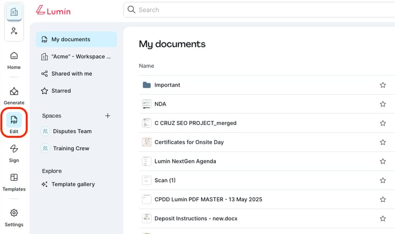Click the CPDD Lumin PDF MASTER thumbnail
The image size is (395, 234).
pos(146,199)
